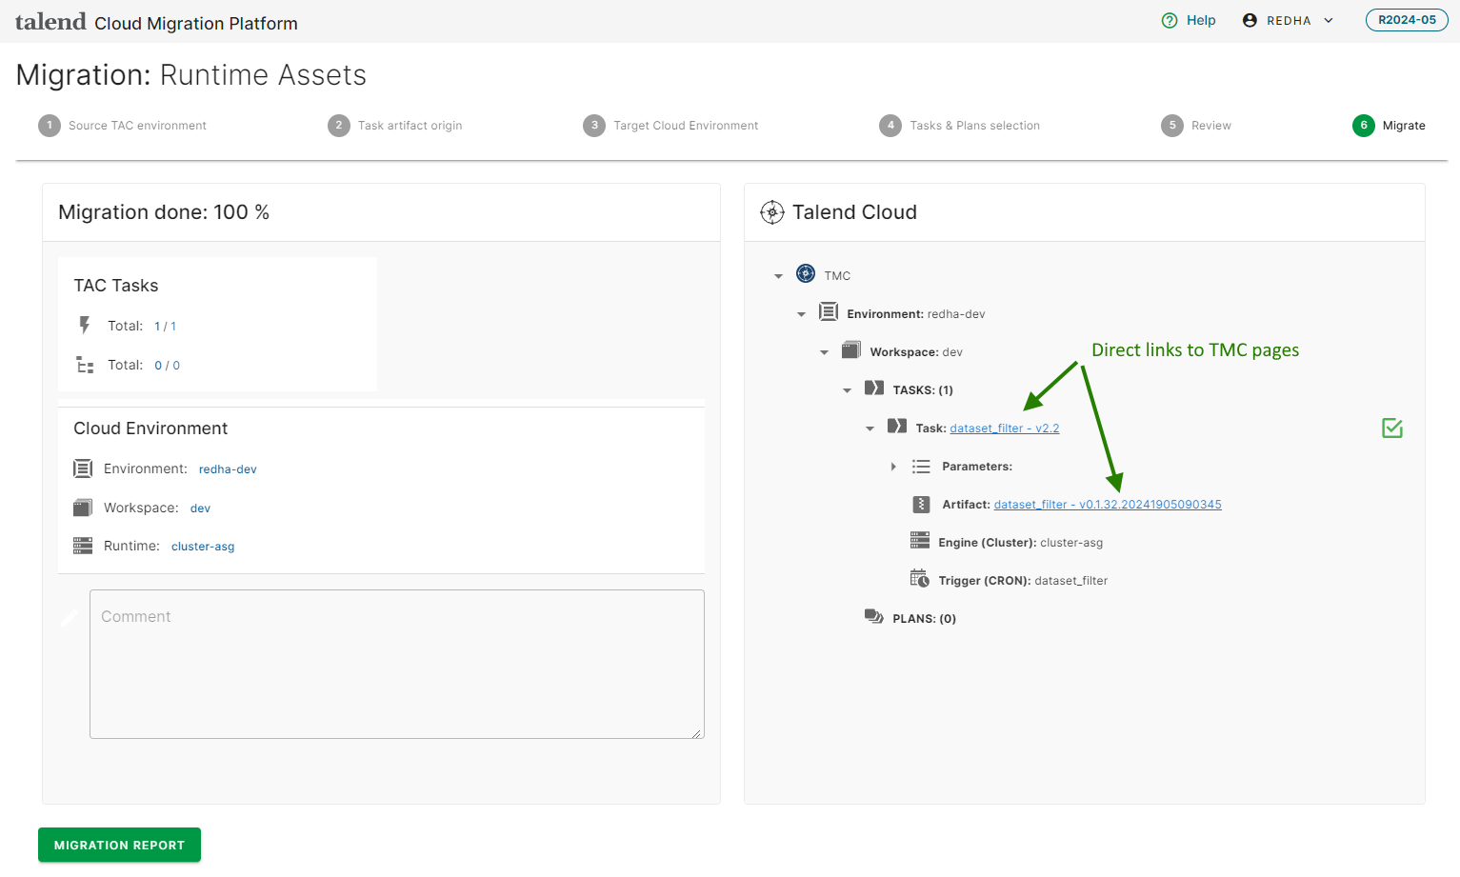Click the R2024-05 version badge
1460x877 pixels.
[x=1407, y=20]
